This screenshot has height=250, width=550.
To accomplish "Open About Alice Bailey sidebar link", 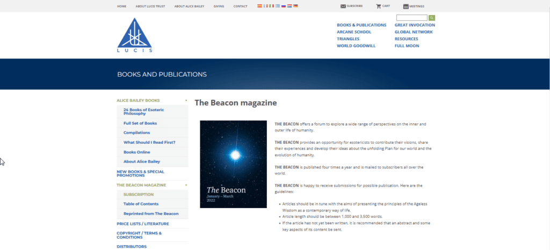I will 142,162.
